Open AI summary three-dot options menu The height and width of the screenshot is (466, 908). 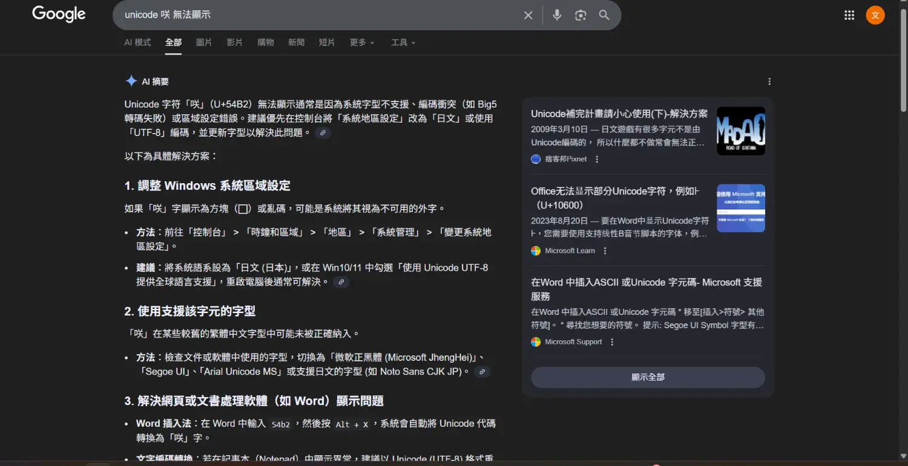[x=769, y=82]
